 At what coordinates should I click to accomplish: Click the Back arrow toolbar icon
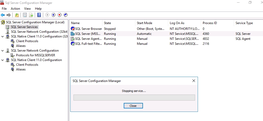point(3,15)
